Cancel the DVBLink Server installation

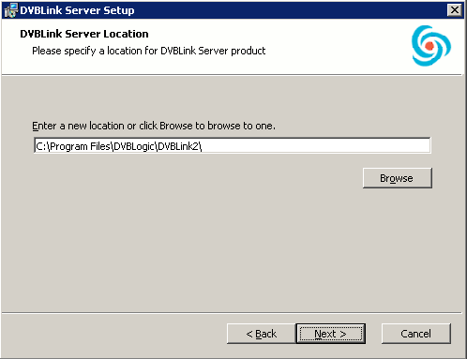click(x=416, y=334)
